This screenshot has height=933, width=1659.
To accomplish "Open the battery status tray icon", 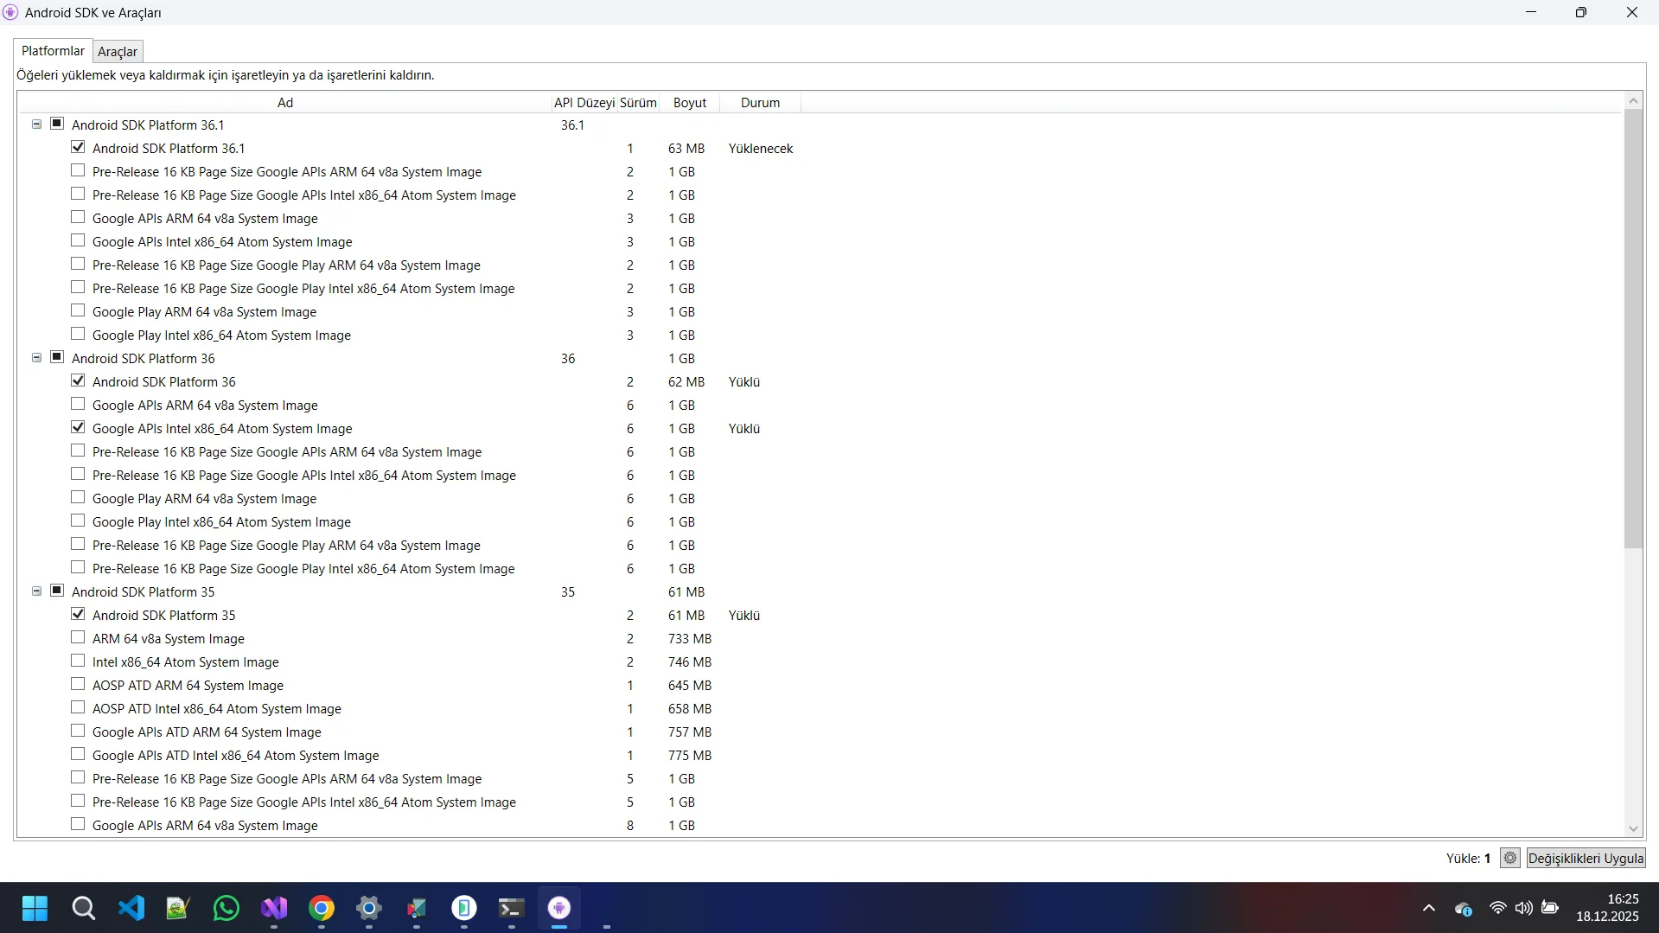I will coord(1551,908).
